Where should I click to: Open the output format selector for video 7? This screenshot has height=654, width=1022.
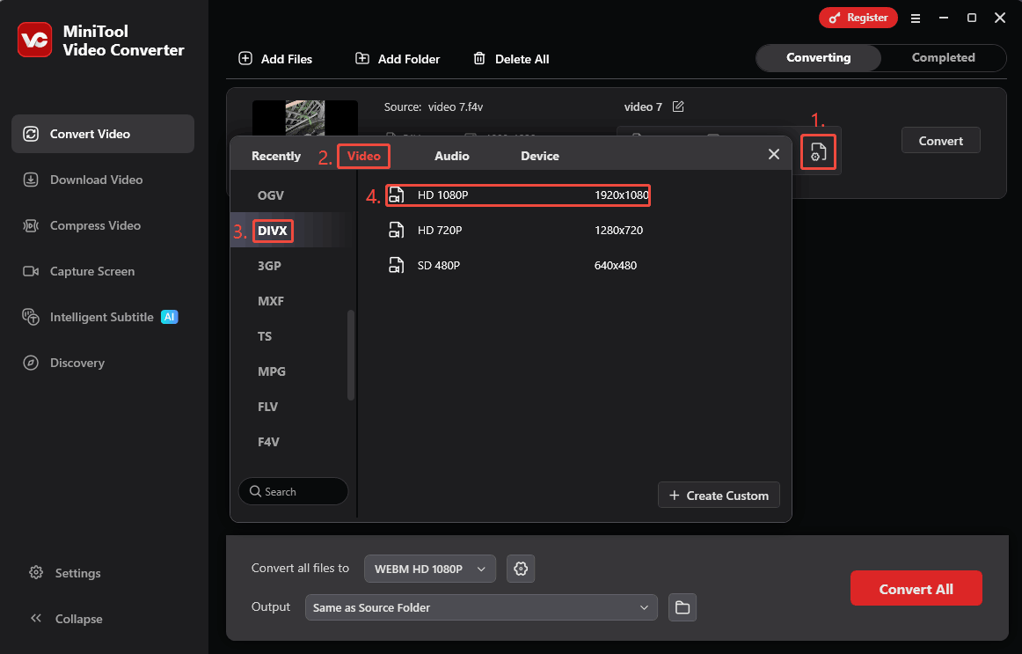(x=818, y=151)
